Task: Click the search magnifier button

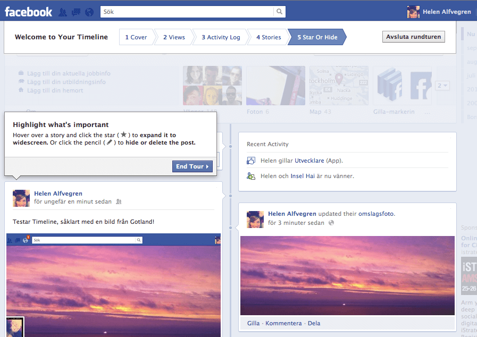Action: [279, 12]
